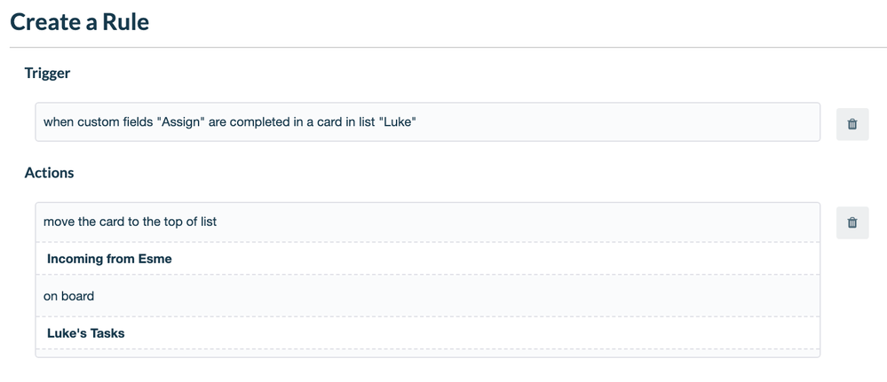This screenshot has width=887, height=382.
Task: Click the empty strip below "Luke's Tasks"
Action: pyautogui.click(x=428, y=353)
